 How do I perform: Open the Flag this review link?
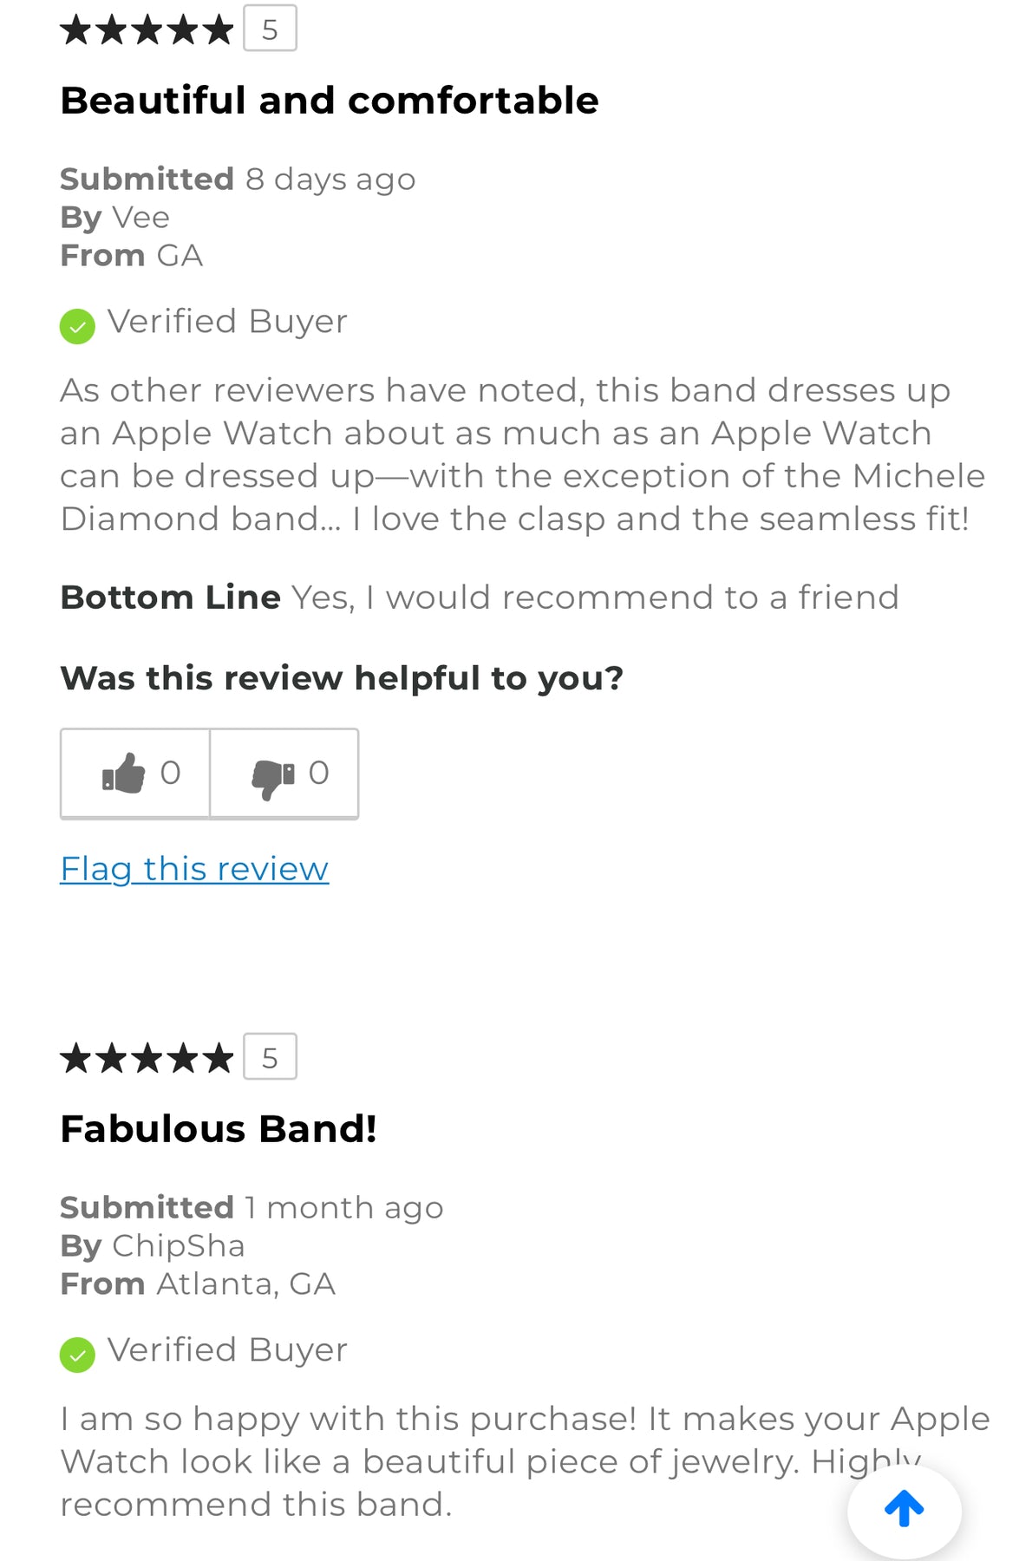coord(194,869)
